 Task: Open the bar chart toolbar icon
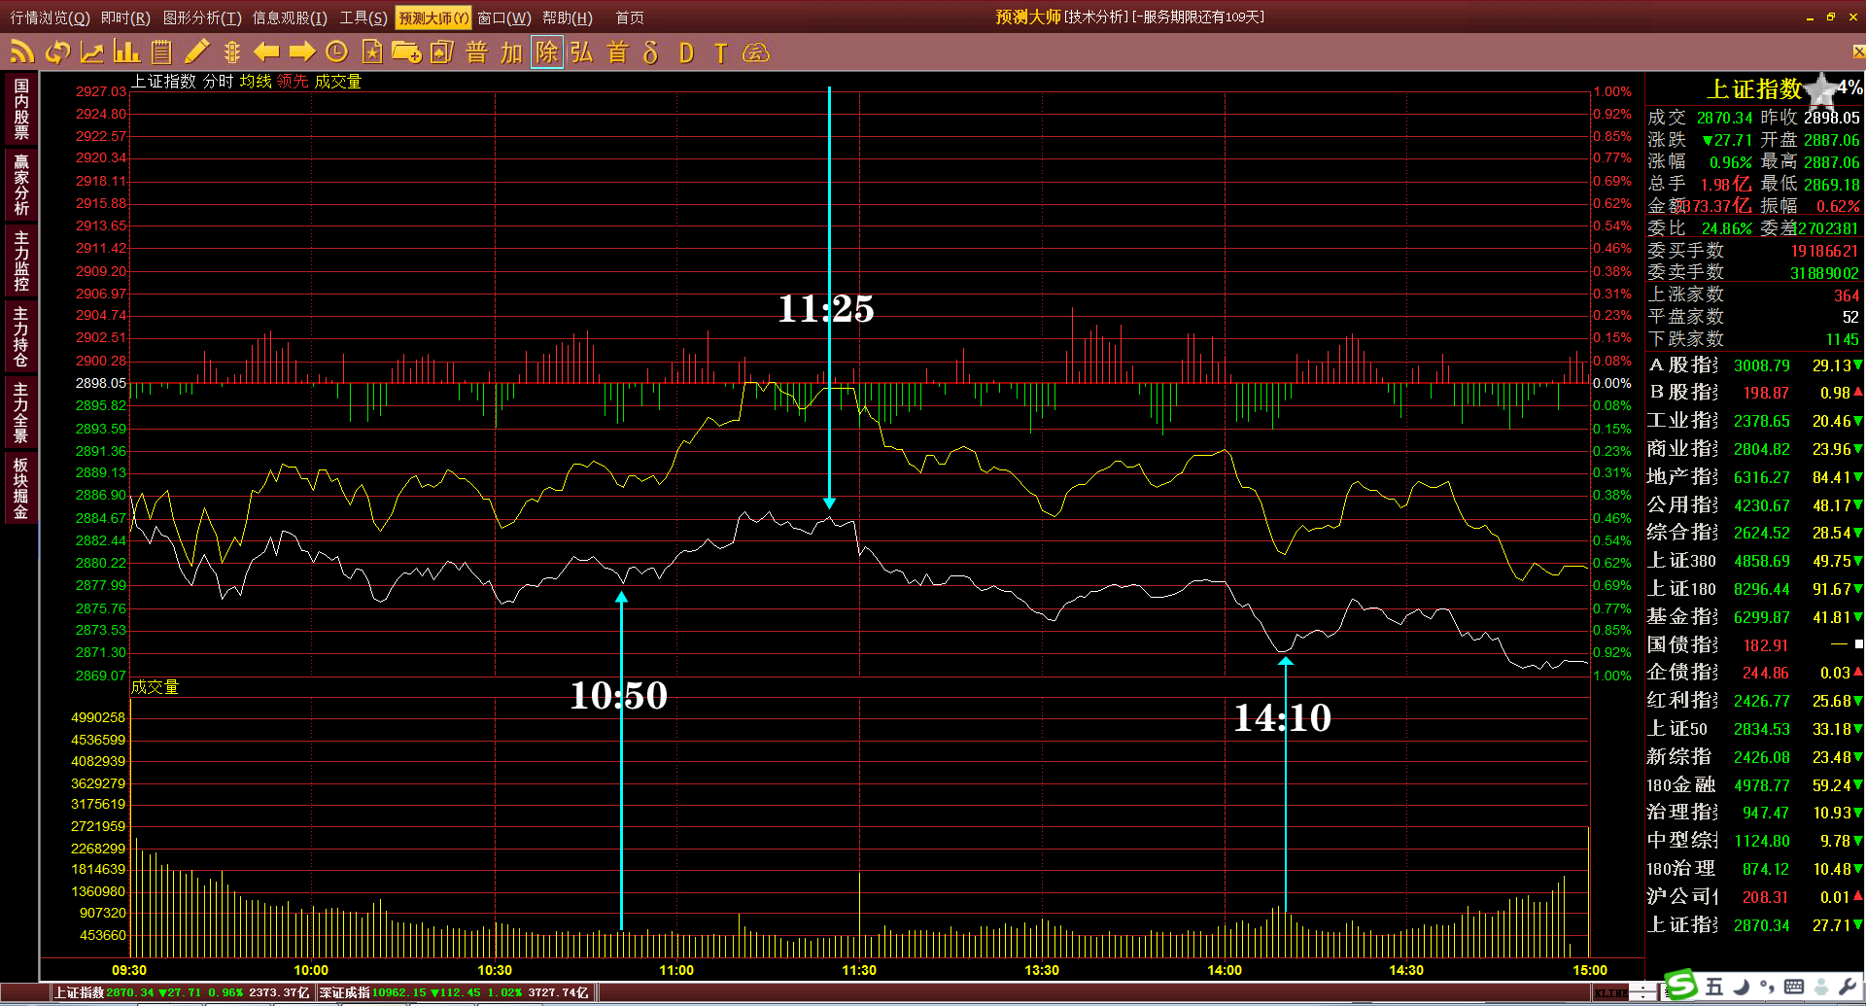tap(126, 52)
